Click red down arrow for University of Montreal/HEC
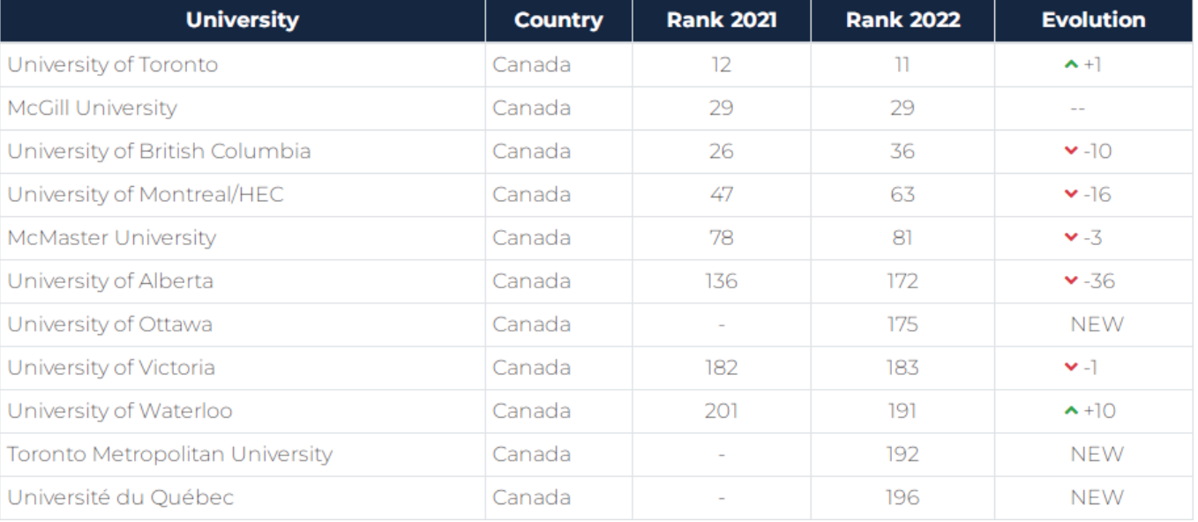1198x522 pixels. pyautogui.click(x=1071, y=195)
